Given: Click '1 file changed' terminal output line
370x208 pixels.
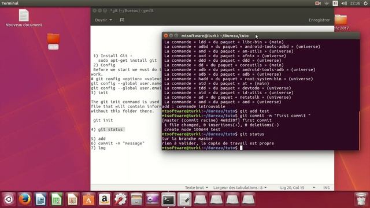Looking at the screenshot, I should (221, 125).
